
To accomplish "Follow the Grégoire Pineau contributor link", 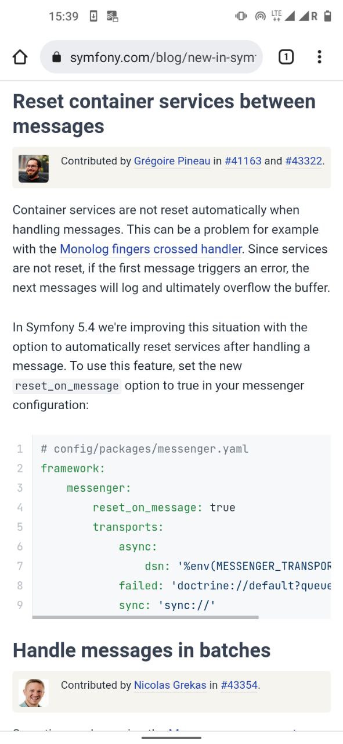I will point(172,161).
